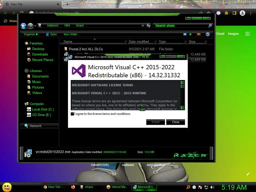Click the VM4 breadcrumb in address bar

click(67, 25)
